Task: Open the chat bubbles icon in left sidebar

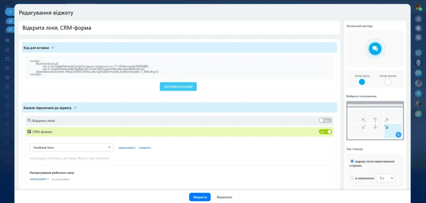Action: pos(7,68)
